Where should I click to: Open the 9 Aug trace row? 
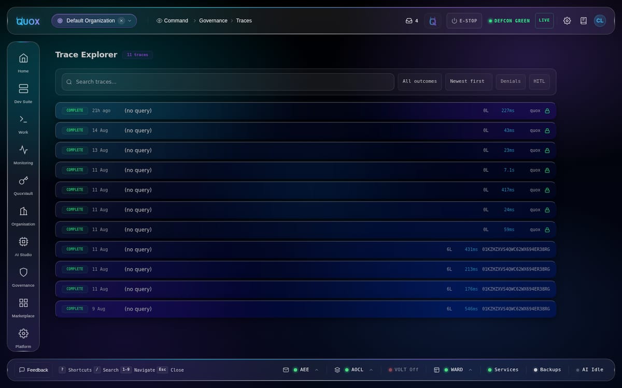click(x=306, y=309)
